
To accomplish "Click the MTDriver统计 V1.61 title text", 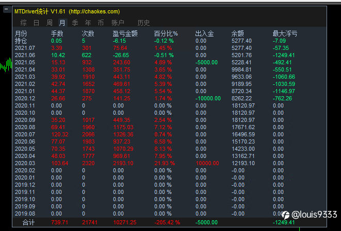I will (x=40, y=11).
